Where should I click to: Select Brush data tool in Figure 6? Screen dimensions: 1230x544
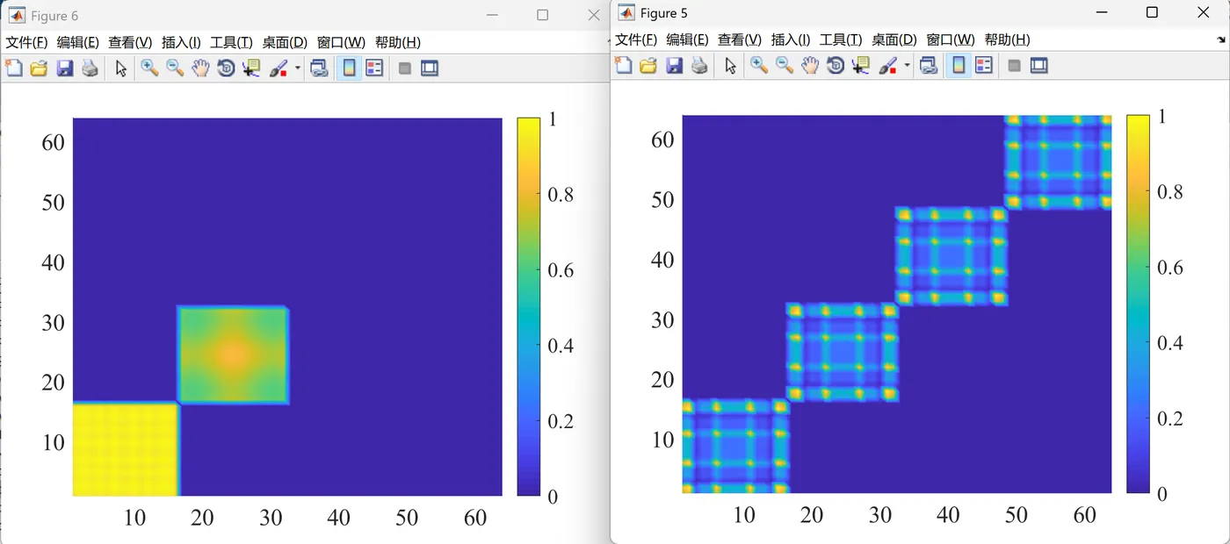pos(279,68)
